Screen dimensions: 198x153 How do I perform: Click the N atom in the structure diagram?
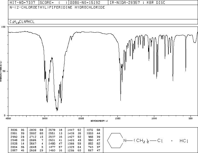(x=125, y=140)
